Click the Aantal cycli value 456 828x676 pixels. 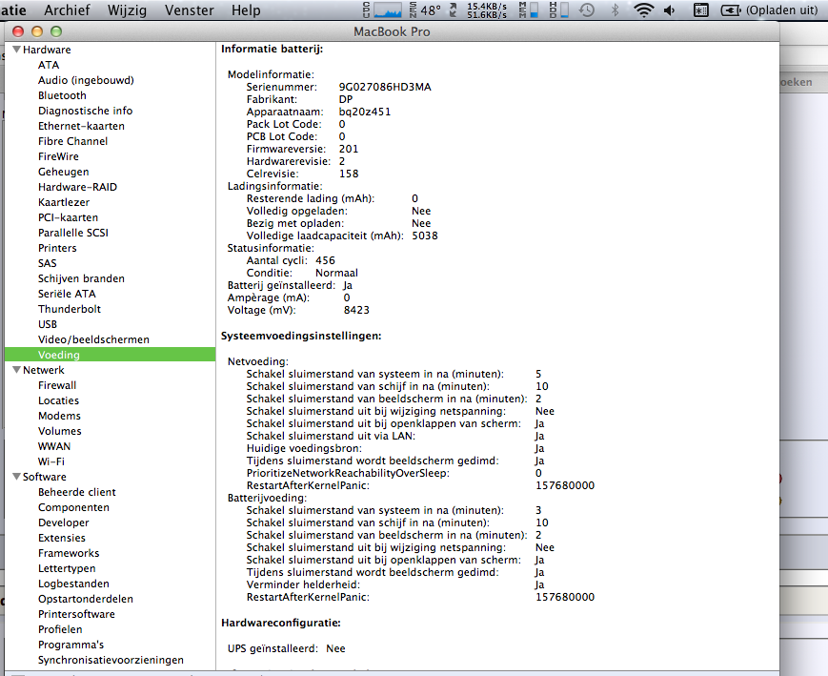325,260
